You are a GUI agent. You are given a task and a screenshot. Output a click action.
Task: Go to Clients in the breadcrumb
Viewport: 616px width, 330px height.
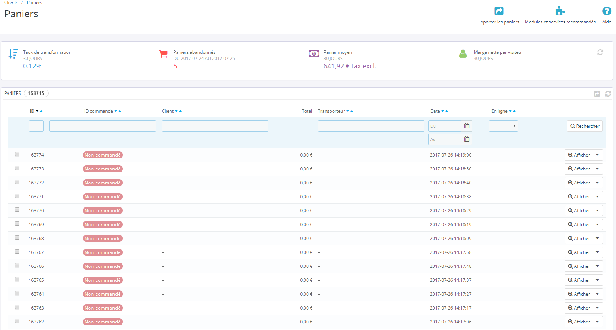(x=11, y=3)
